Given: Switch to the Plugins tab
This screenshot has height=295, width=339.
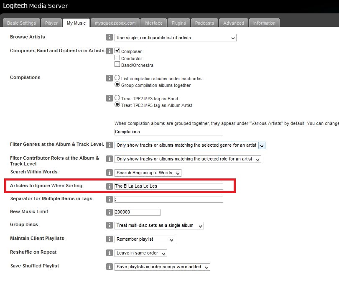Looking at the screenshot, I should [x=179, y=23].
